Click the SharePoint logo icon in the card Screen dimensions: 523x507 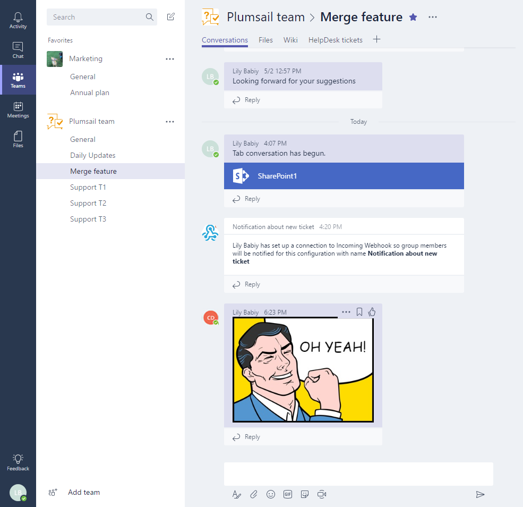pyautogui.click(x=241, y=176)
